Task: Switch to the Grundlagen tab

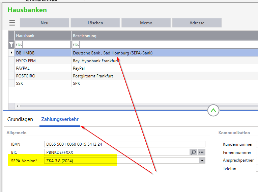Action: tap(20, 119)
